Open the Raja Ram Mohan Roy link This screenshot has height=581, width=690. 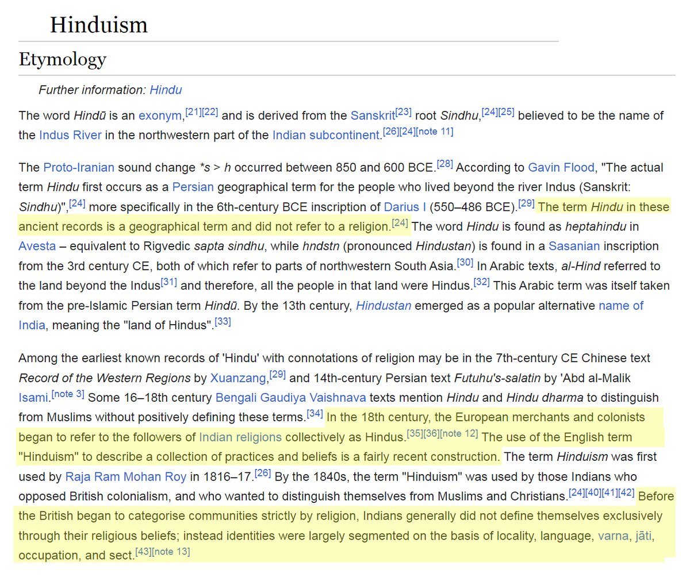click(126, 477)
